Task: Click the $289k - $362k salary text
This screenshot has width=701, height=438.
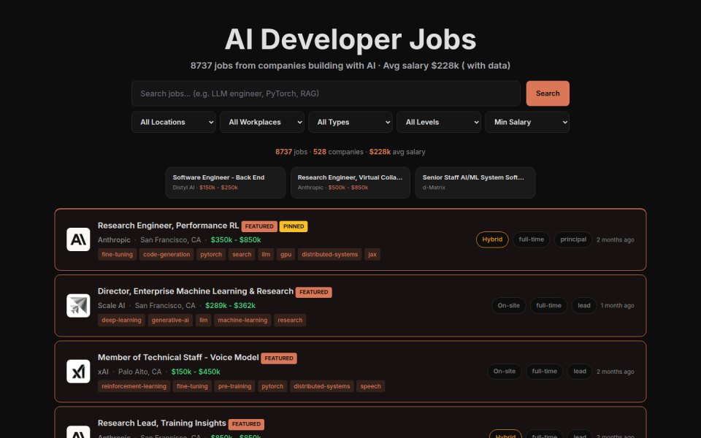Action: pos(230,306)
